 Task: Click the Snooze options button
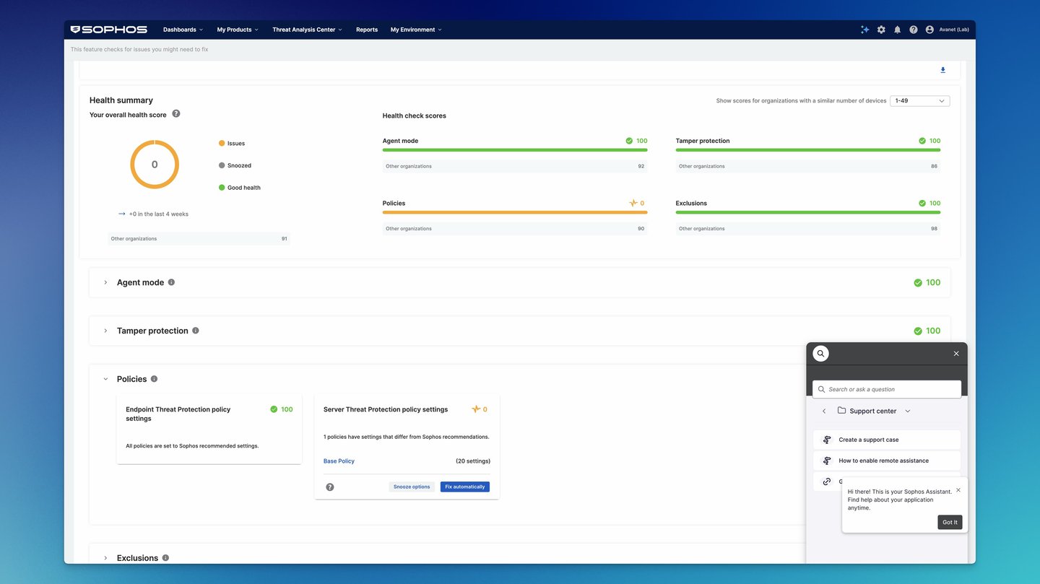[412, 487]
